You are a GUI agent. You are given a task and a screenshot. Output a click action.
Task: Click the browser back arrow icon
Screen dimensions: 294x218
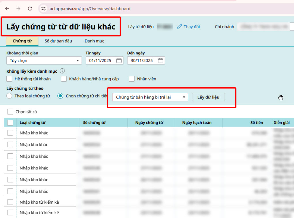(x=7, y=9)
